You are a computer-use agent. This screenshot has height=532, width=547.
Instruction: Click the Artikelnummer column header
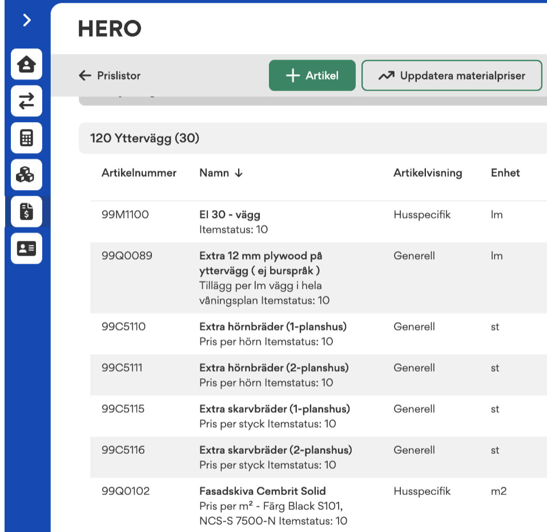tap(139, 173)
